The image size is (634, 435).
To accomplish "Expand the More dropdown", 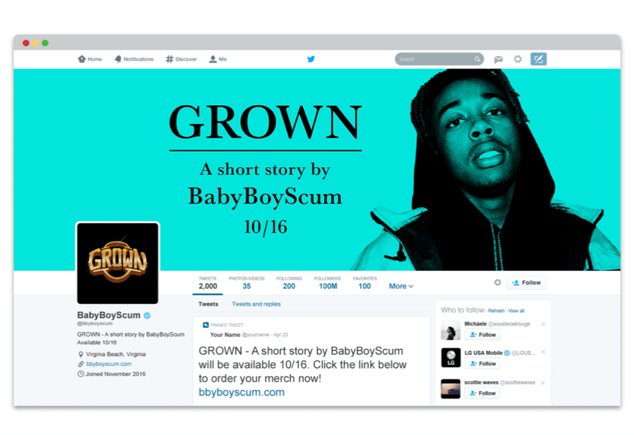I will click(401, 286).
